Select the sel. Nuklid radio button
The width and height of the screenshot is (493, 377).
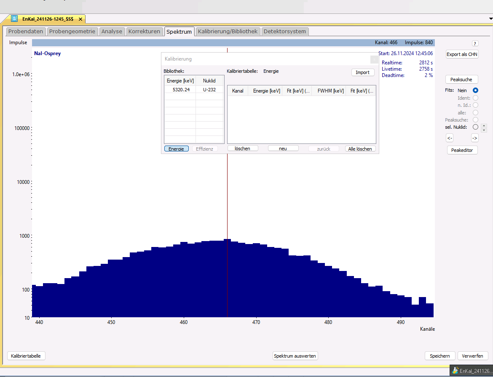coord(475,127)
